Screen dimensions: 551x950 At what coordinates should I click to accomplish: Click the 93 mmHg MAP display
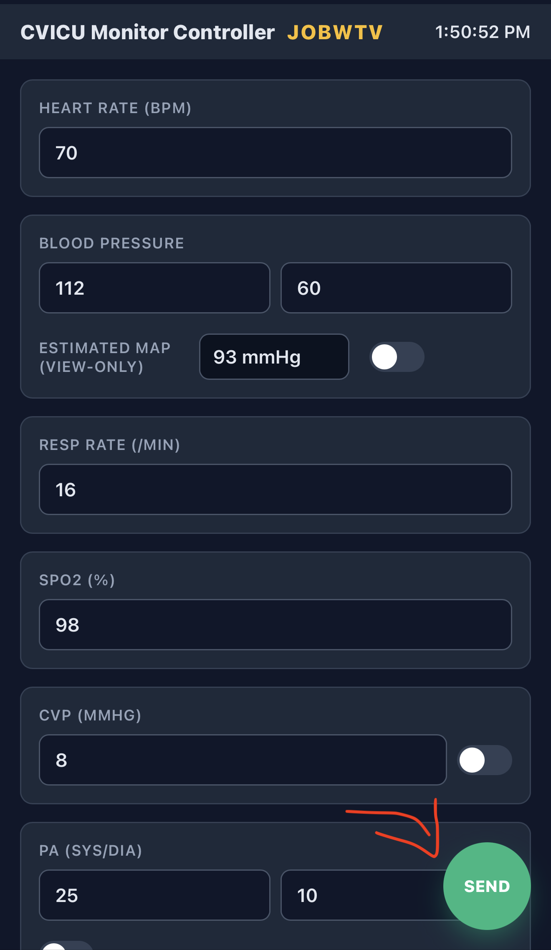[x=273, y=357]
